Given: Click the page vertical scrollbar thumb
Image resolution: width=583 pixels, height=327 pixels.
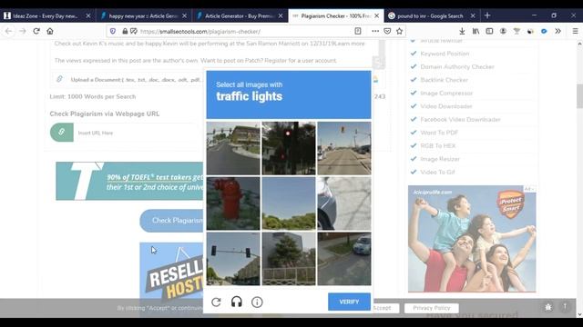Looking at the screenshot, I should click(x=579, y=95).
